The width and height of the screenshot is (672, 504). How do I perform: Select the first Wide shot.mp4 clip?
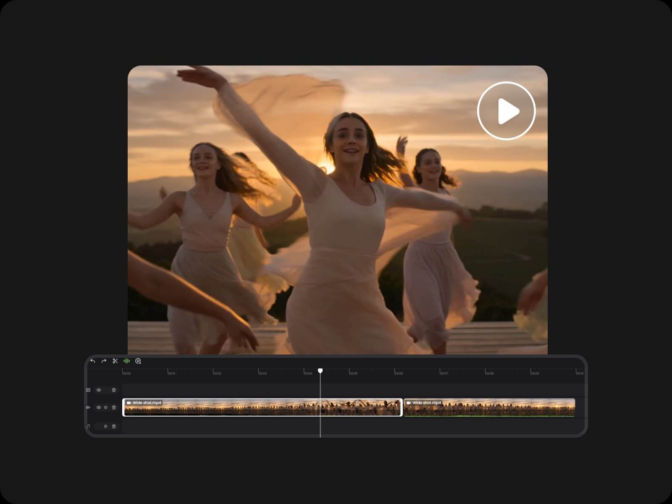click(262, 407)
